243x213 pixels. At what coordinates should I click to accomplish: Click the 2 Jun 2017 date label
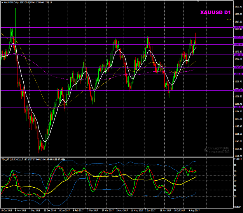pos(150,211)
